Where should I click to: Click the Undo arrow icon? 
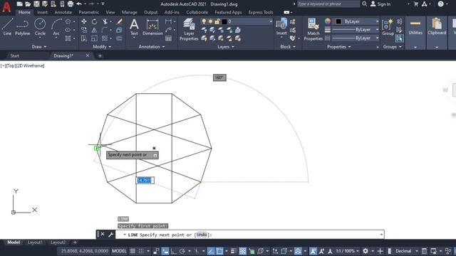(79, 4)
